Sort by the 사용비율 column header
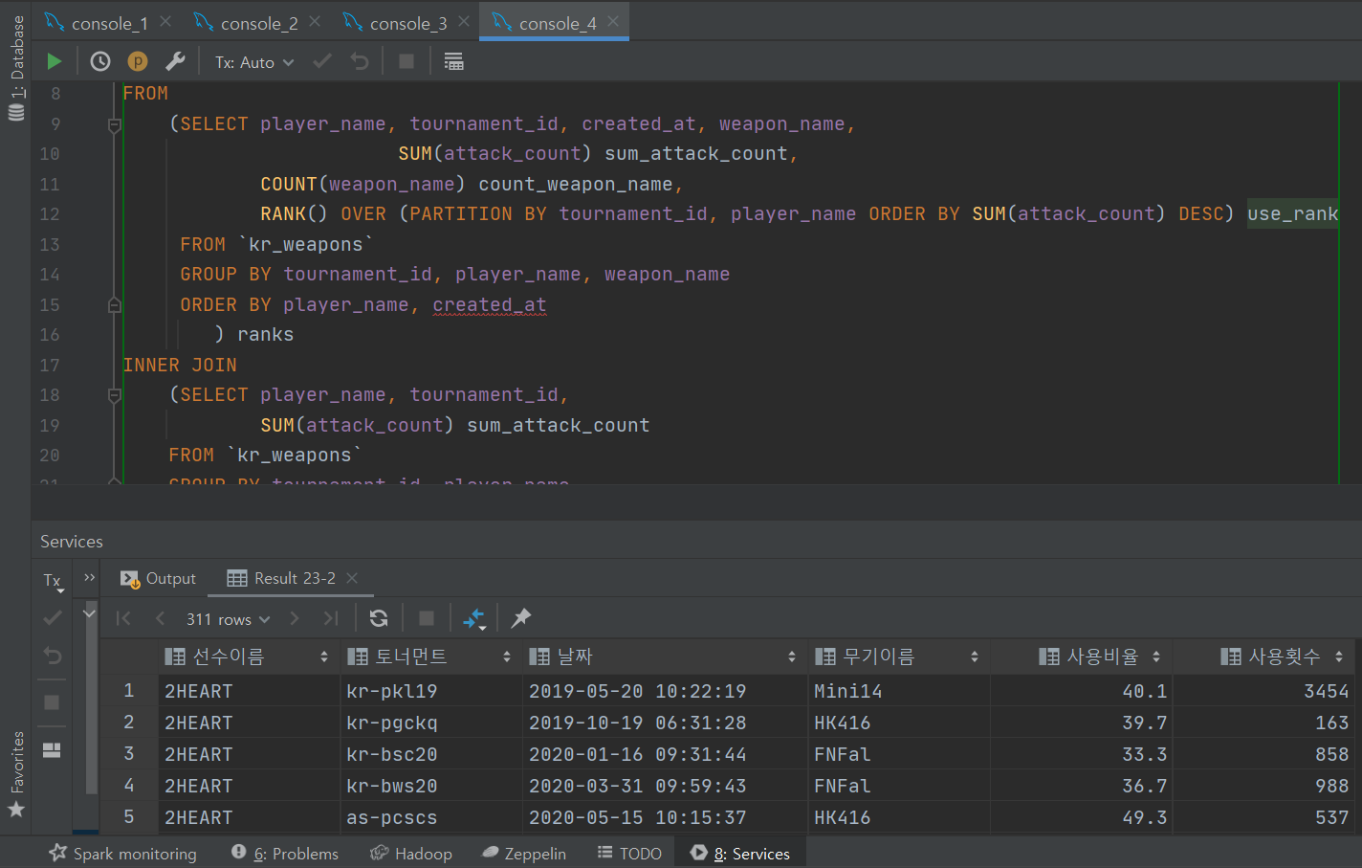This screenshot has width=1362, height=868. pyautogui.click(x=1081, y=657)
